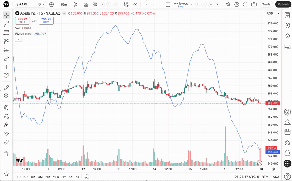
Task: Open the Indicators dialog
Action: 86,4
